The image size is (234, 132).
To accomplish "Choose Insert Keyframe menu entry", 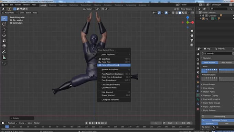I will [114, 54].
